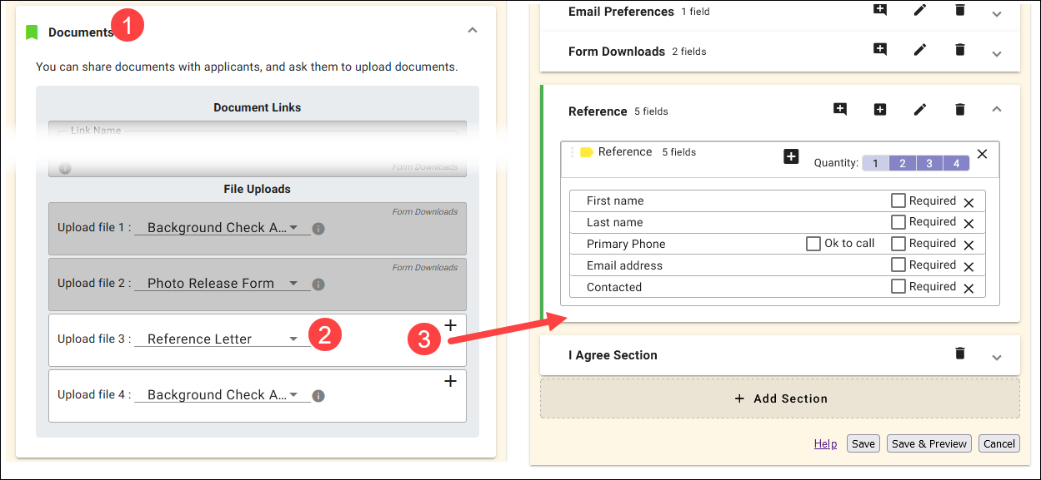Collapse the Reference section chevron
The height and width of the screenshot is (480, 1041).
(997, 108)
